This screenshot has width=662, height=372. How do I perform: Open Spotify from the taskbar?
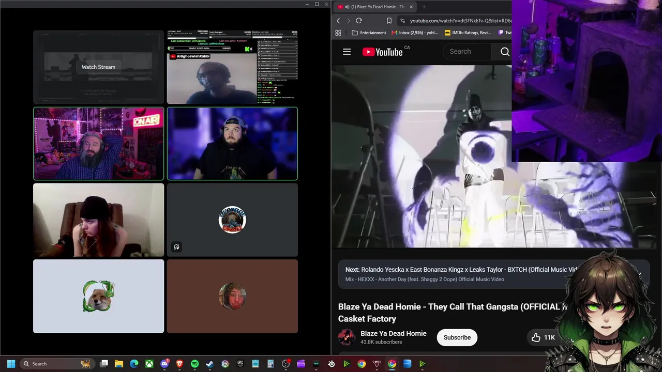click(x=194, y=364)
